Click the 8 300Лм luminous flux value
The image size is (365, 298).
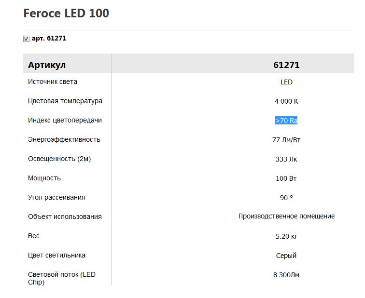286,275
